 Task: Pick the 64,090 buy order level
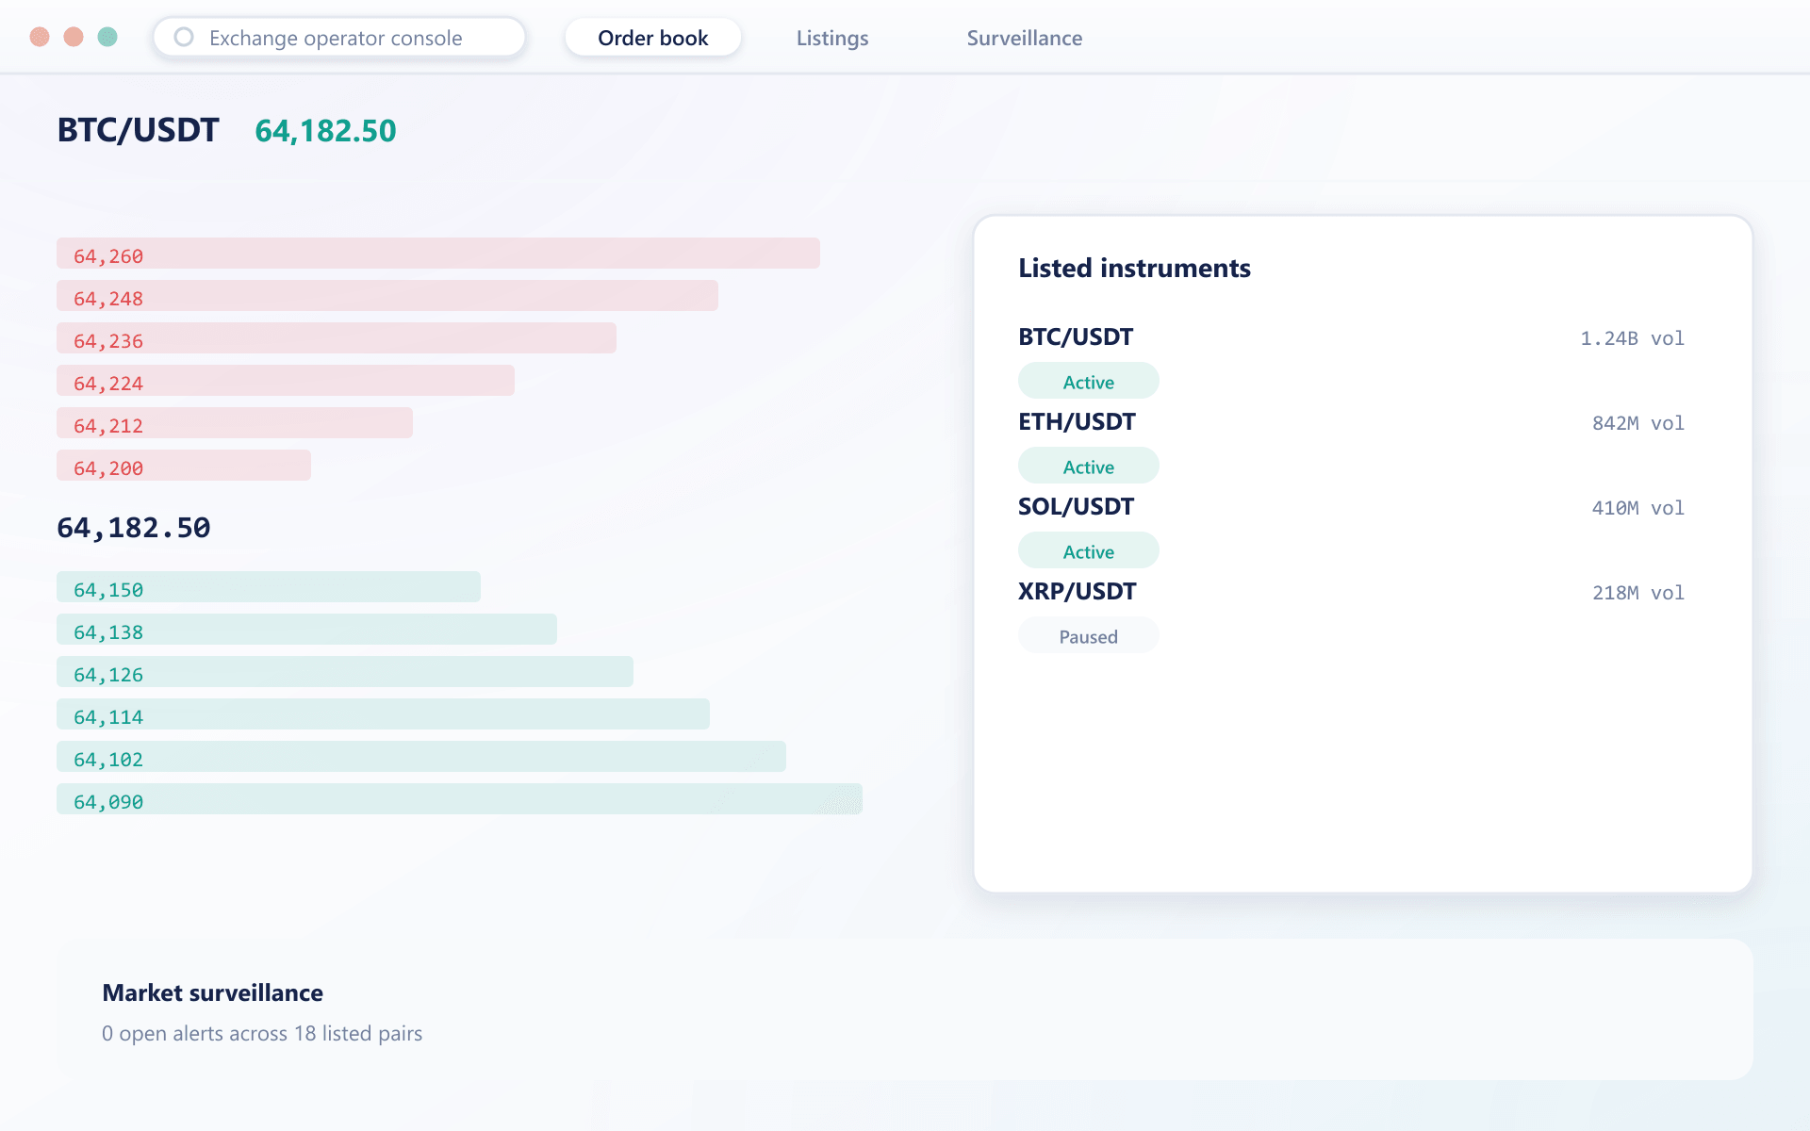pos(459,799)
